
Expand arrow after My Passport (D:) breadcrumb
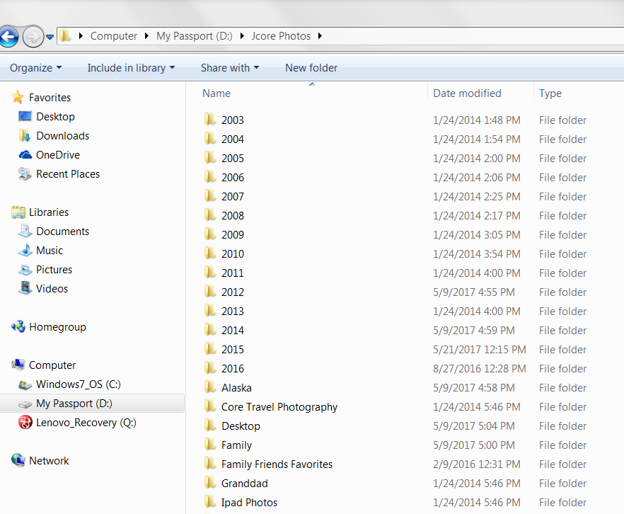pos(242,36)
